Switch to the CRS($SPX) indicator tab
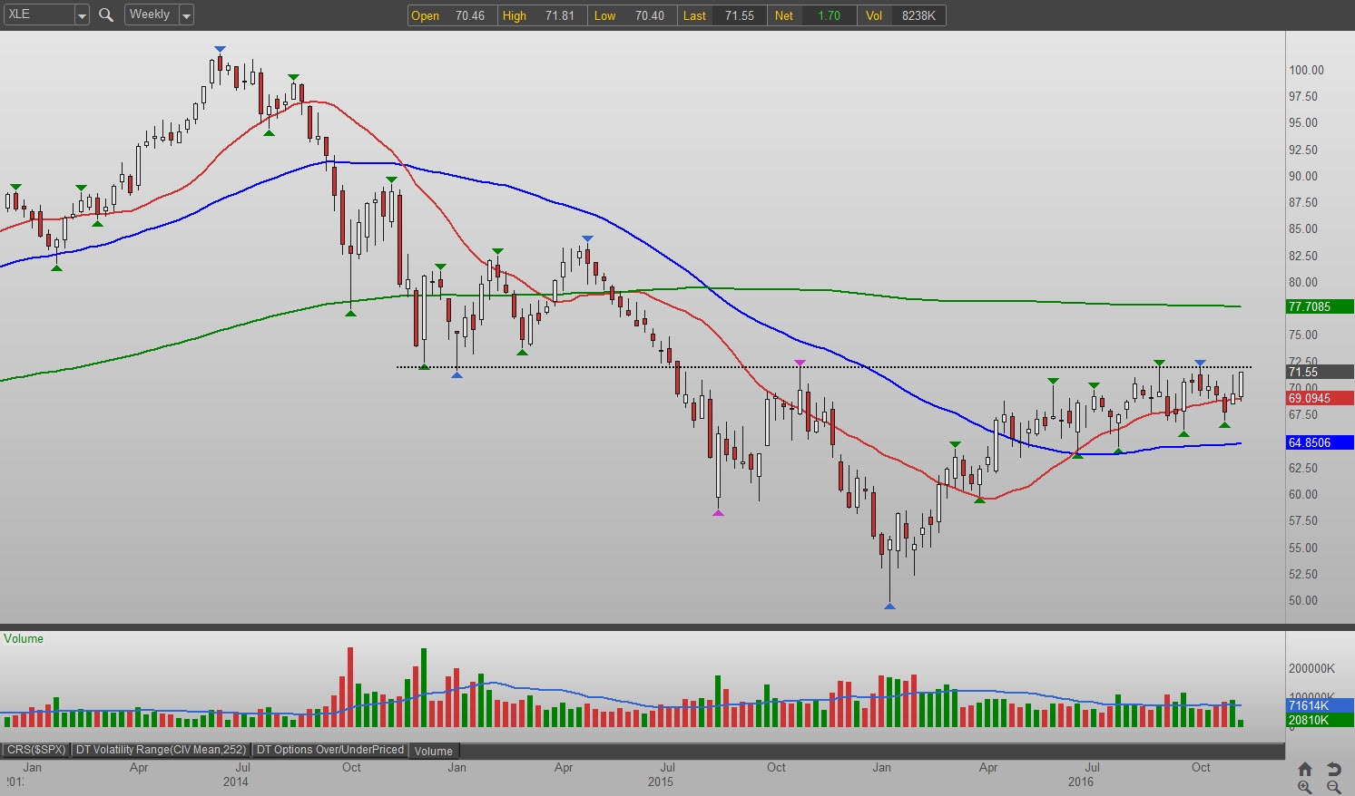This screenshot has width=1355, height=796. click(x=35, y=750)
